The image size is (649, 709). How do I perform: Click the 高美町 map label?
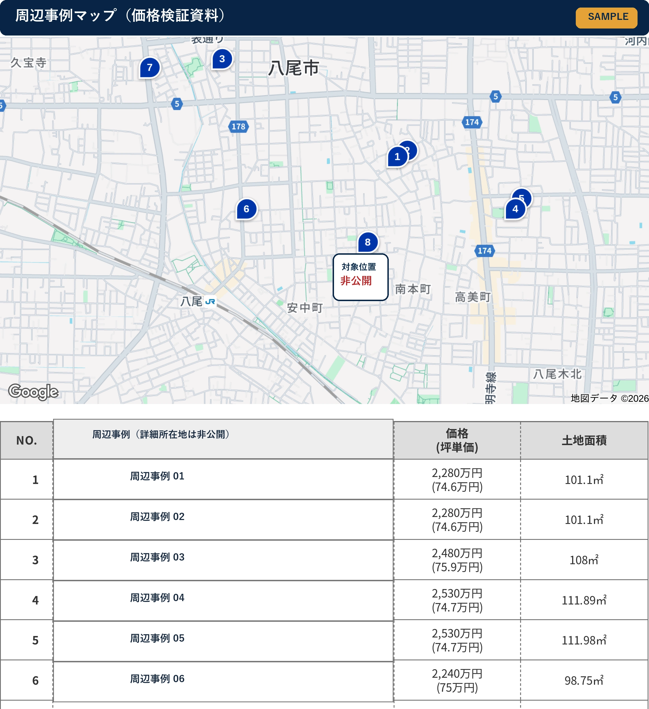pyautogui.click(x=473, y=297)
